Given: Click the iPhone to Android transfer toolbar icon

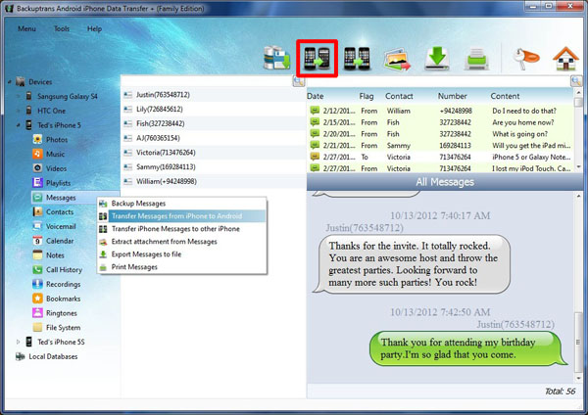Looking at the screenshot, I should point(317,59).
